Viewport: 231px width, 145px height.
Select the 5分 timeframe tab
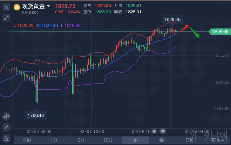tap(81, 140)
